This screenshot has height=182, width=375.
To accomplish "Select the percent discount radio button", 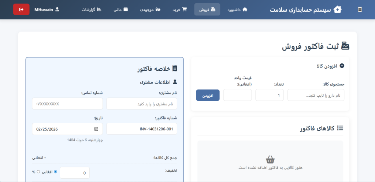I will [38, 172].
